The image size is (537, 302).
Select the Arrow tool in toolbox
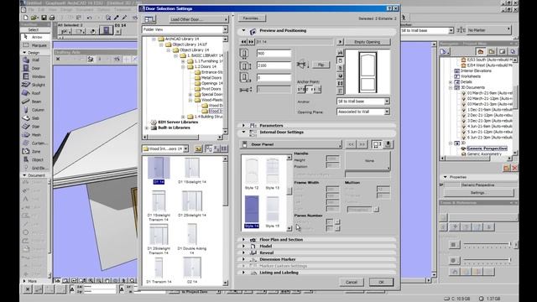pyautogui.click(x=35, y=37)
